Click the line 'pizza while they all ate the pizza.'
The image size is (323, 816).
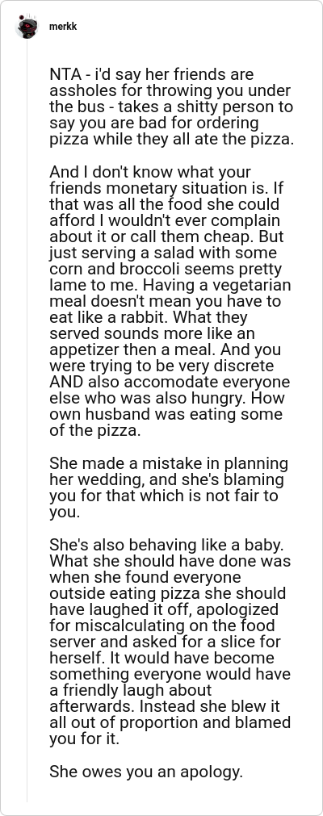pyautogui.click(x=172, y=140)
